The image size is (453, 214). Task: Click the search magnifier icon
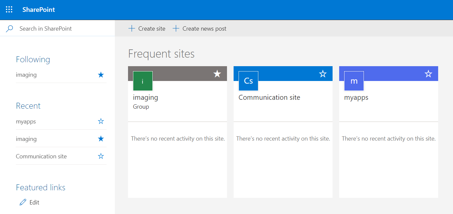(x=10, y=29)
